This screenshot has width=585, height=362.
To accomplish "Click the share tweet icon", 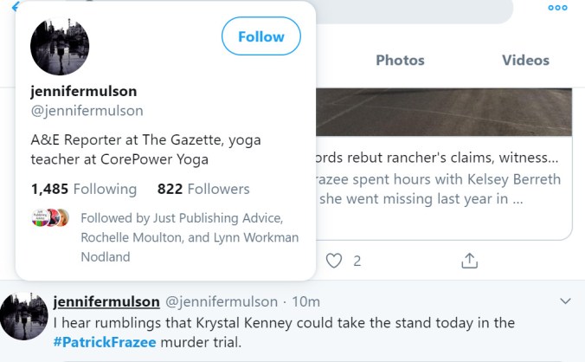I will (x=470, y=260).
